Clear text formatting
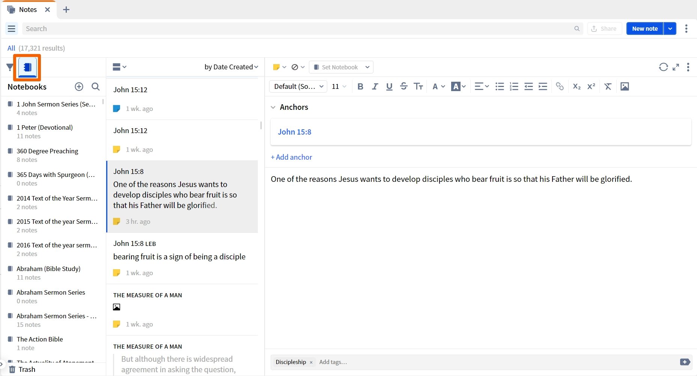The image size is (697, 376). (x=608, y=87)
